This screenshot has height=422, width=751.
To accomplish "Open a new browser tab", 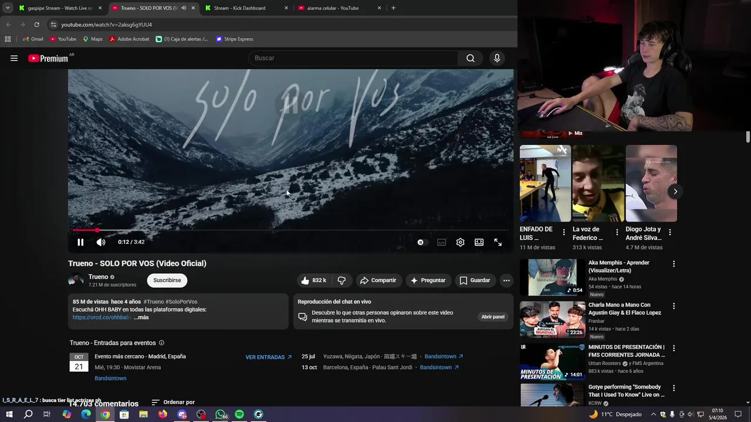I will pos(393,8).
